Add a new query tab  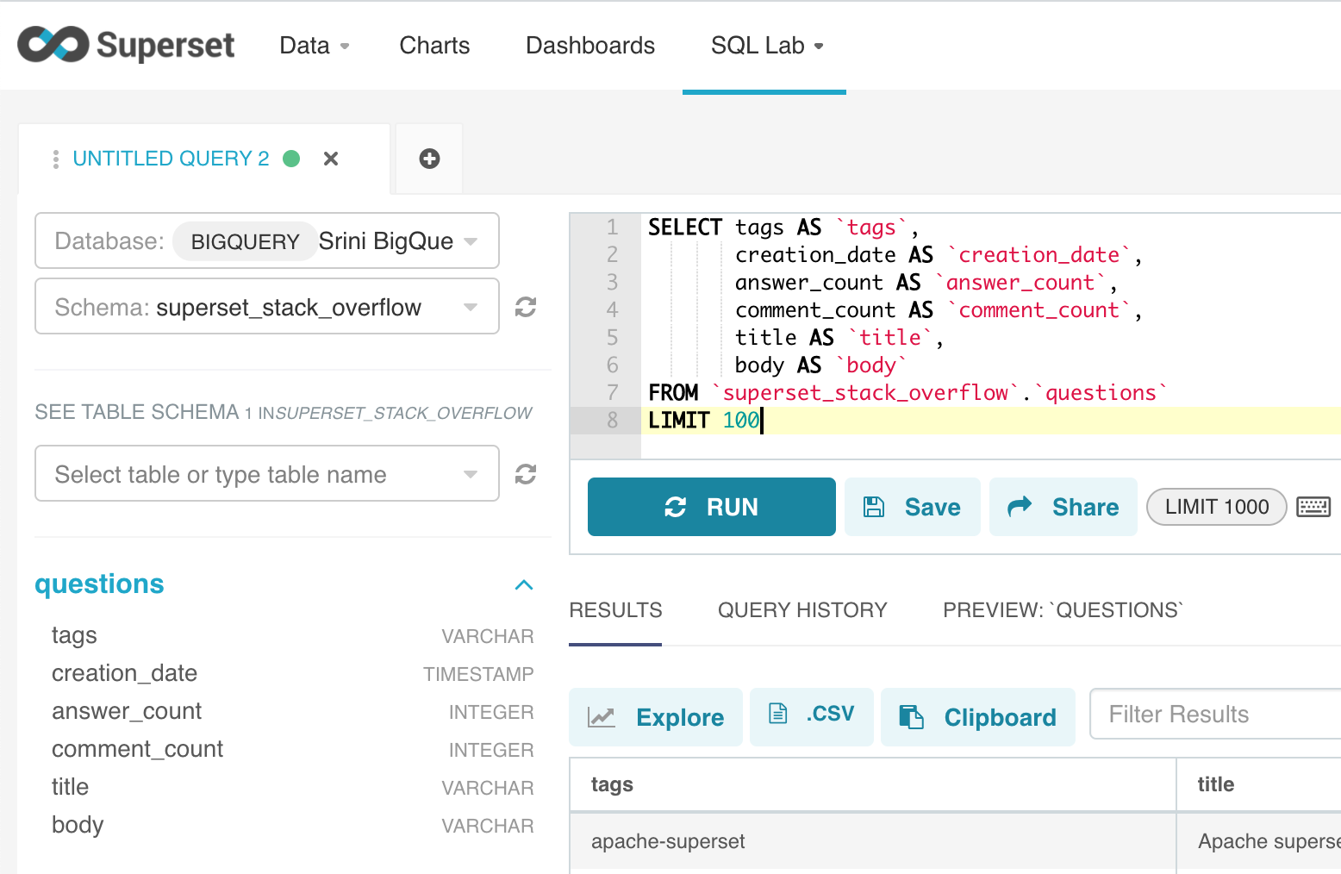429,159
